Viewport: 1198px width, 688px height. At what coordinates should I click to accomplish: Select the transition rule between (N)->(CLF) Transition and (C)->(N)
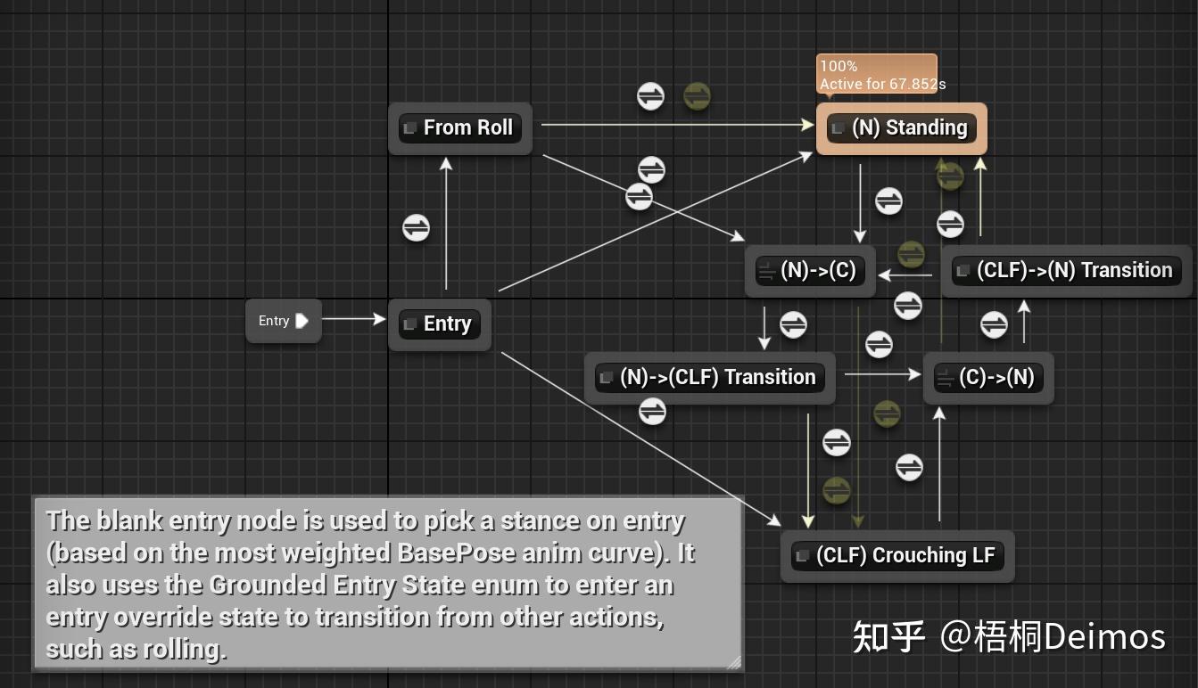coord(880,344)
